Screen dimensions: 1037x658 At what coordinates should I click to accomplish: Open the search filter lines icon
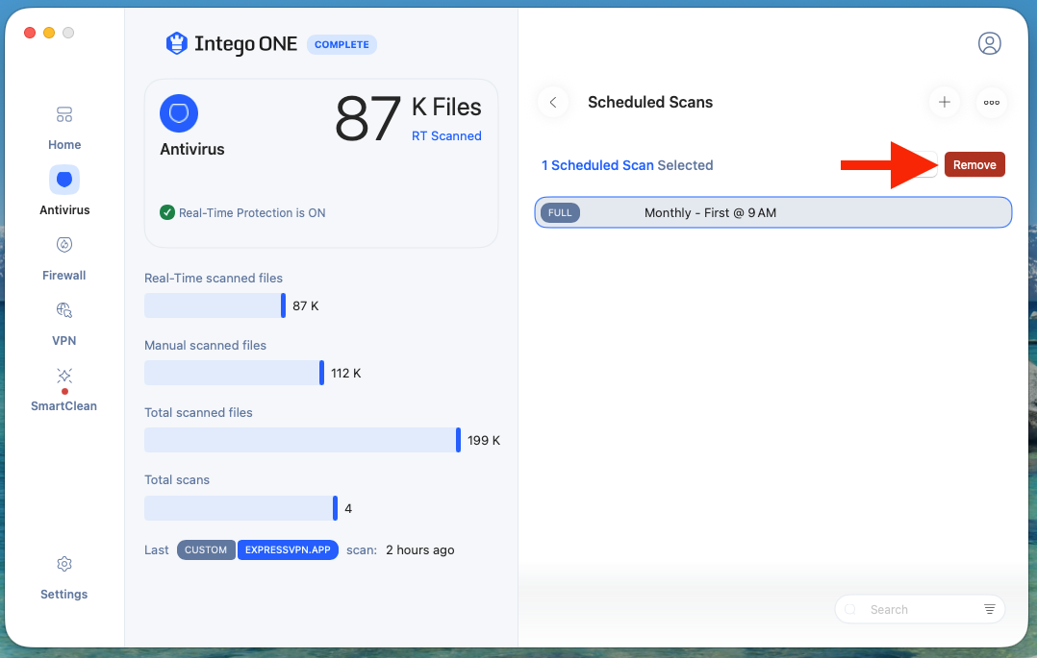pyautogui.click(x=989, y=609)
